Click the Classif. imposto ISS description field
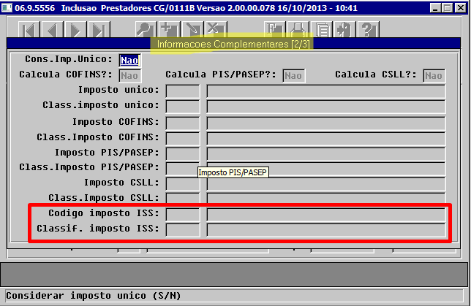471x306 pixels. click(x=326, y=230)
